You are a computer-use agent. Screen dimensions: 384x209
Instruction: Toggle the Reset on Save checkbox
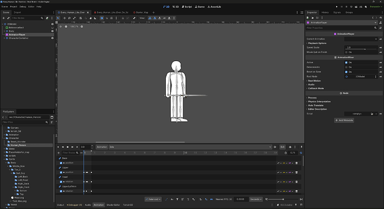tap(346, 72)
